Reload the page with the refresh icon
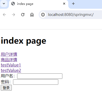Viewport: 102px width, 96px height. pyautogui.click(x=23, y=15)
